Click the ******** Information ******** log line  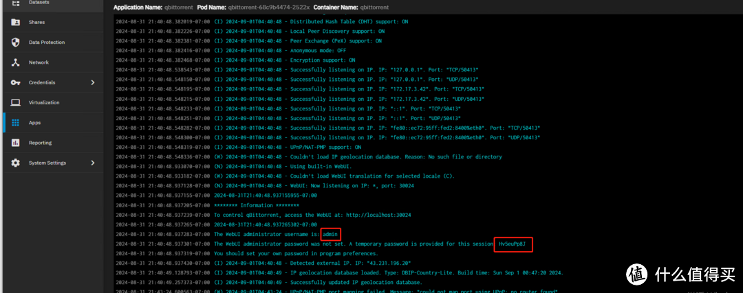point(207,206)
